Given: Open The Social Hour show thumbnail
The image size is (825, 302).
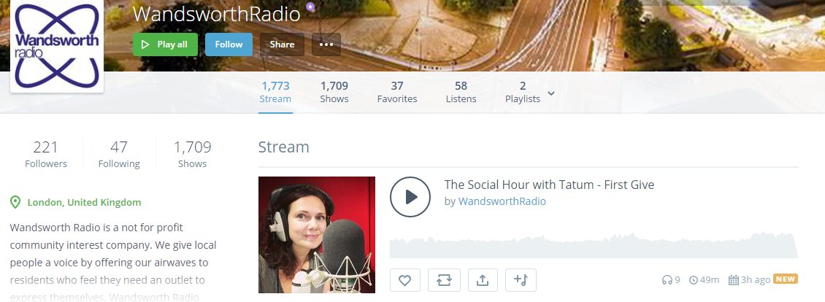Looking at the screenshot, I should (x=317, y=235).
